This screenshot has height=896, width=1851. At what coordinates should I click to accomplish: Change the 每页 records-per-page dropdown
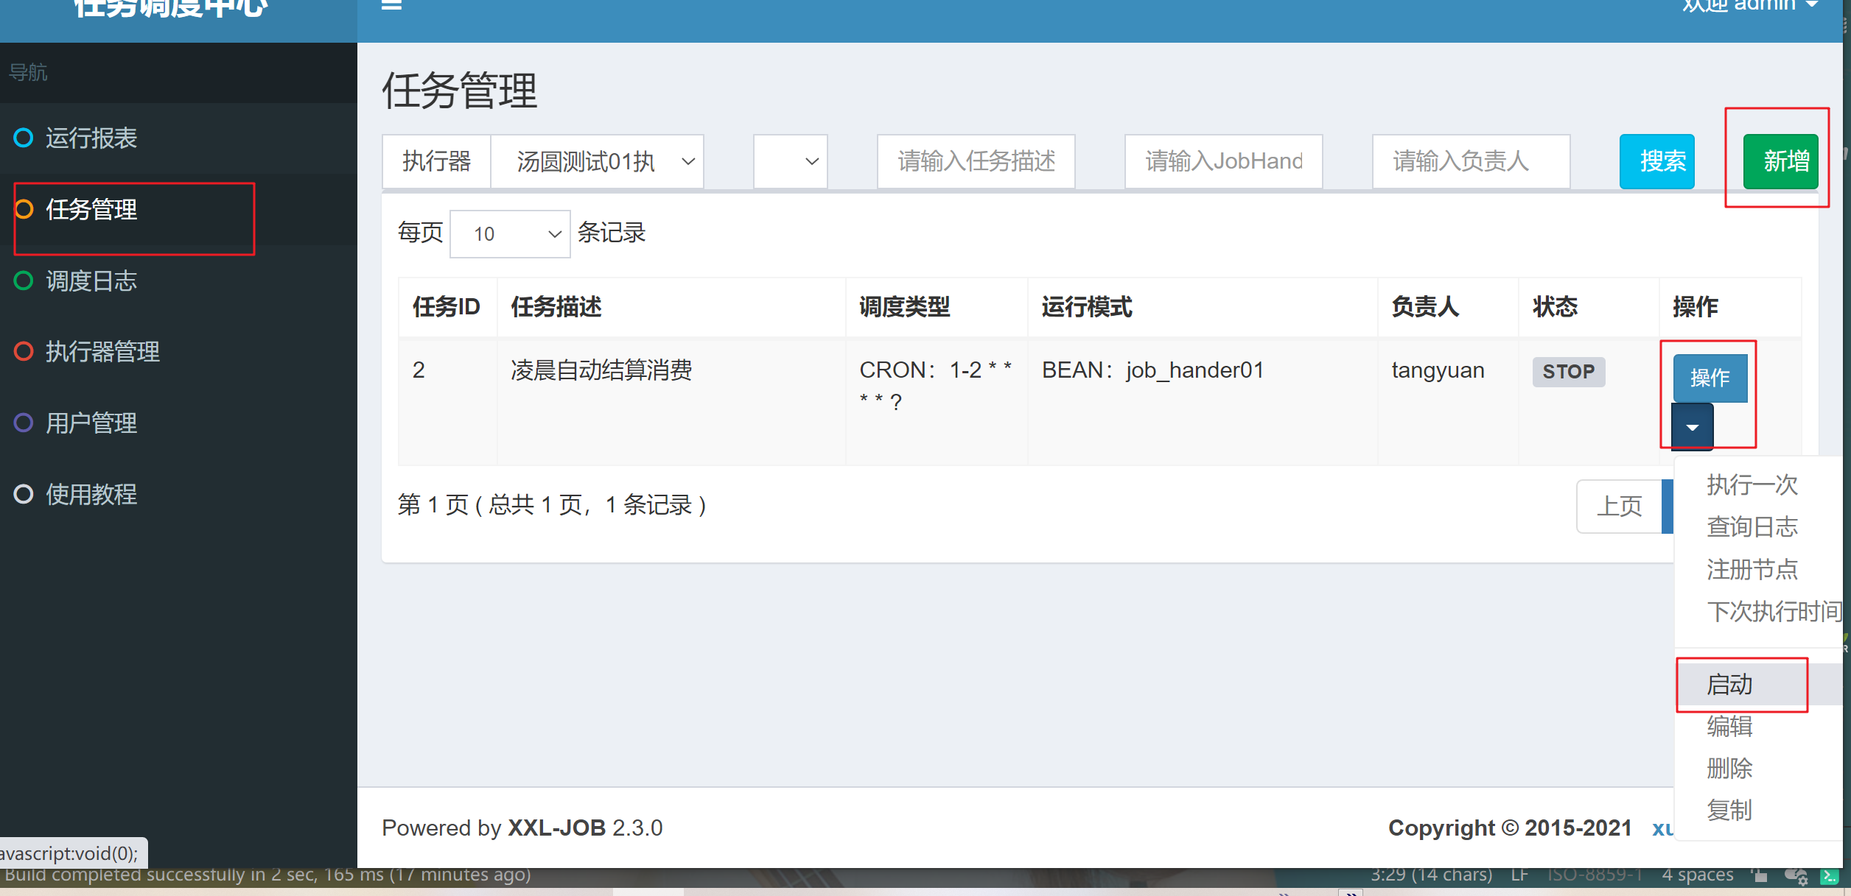pyautogui.click(x=510, y=234)
